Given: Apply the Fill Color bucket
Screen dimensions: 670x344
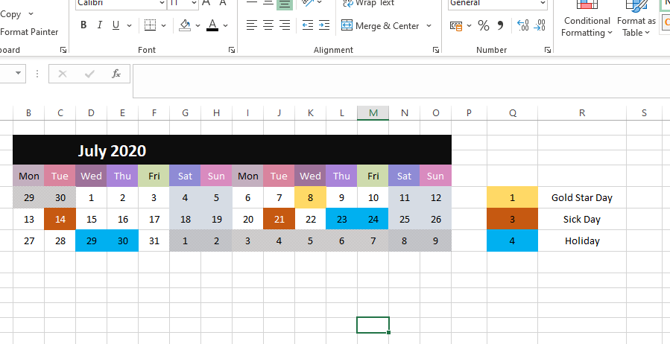Looking at the screenshot, I should [185, 25].
